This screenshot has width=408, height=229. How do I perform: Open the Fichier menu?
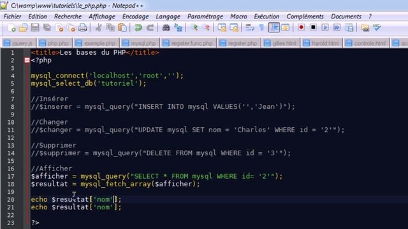(x=12, y=17)
